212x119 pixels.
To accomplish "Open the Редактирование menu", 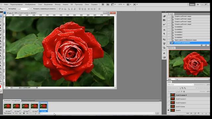I will pyautogui.click(x=16, y=4).
